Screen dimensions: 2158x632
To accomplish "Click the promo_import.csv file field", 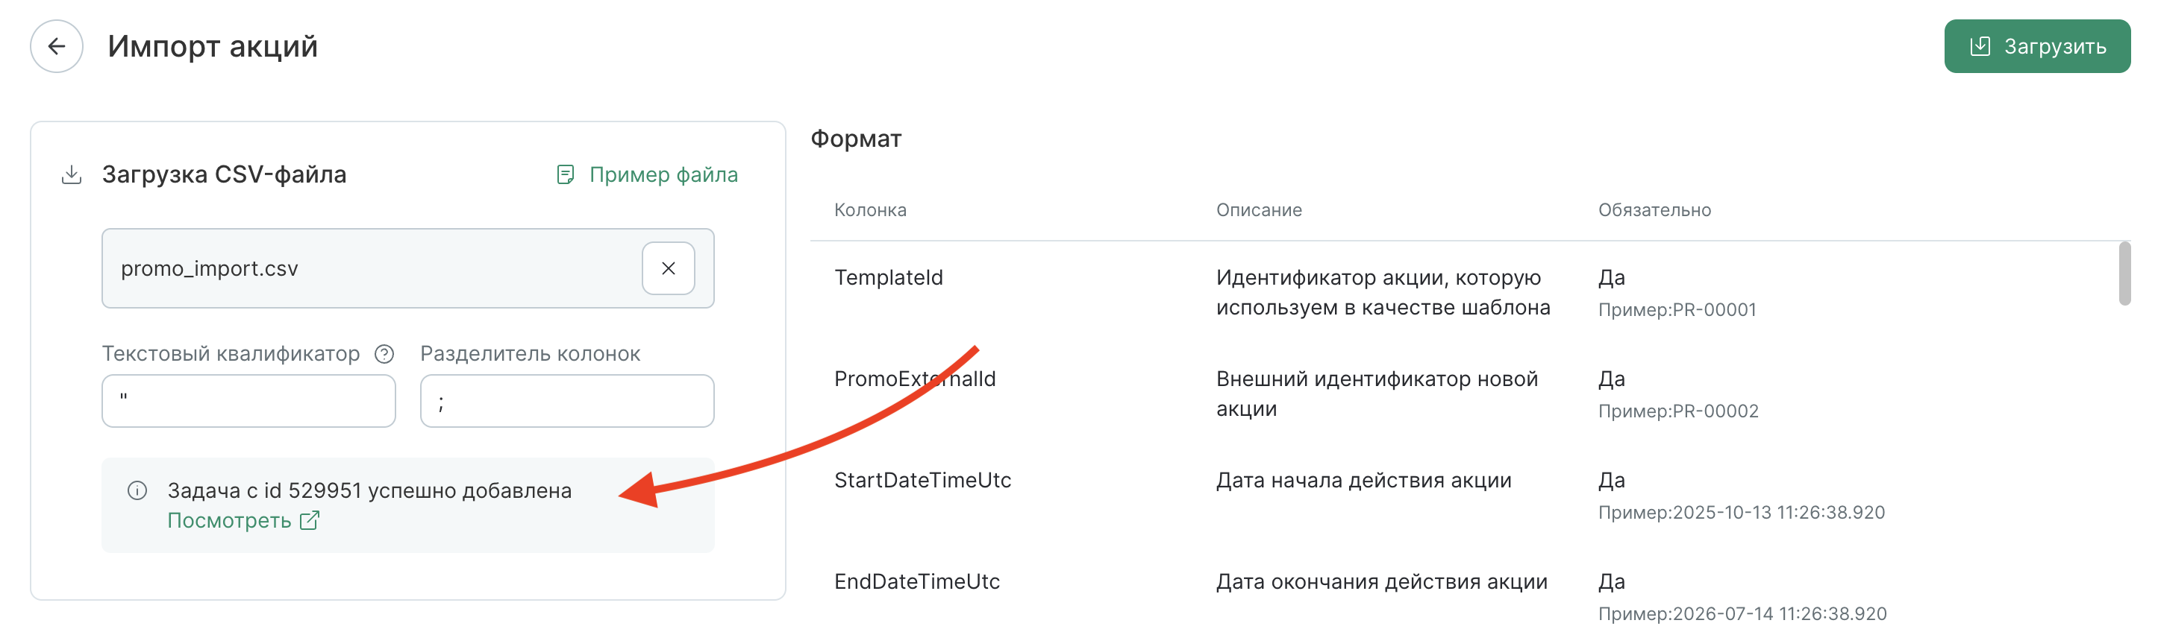I will 408,269.
